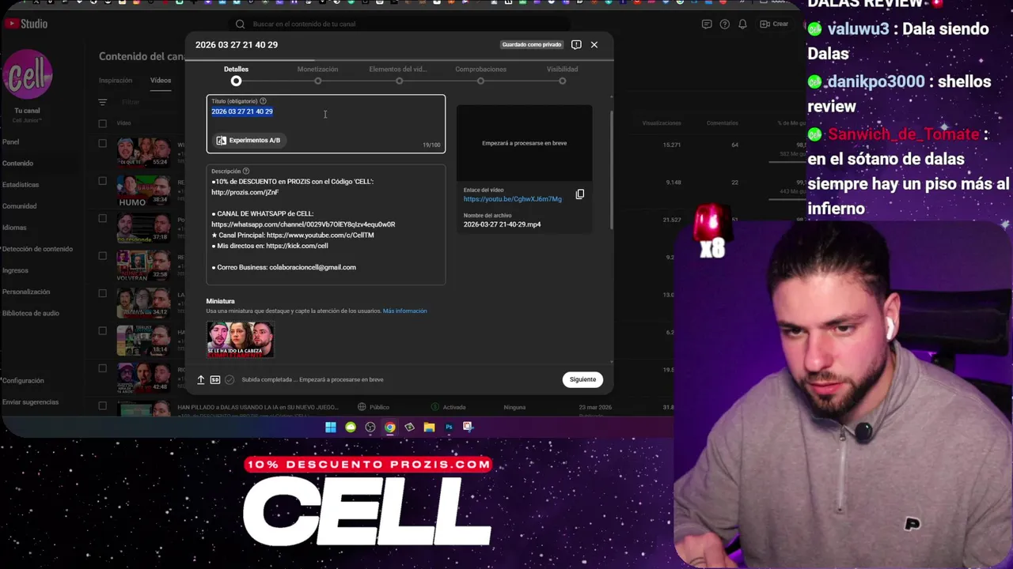Open Panel in the sidebar
The image size is (1013, 569).
point(10,142)
